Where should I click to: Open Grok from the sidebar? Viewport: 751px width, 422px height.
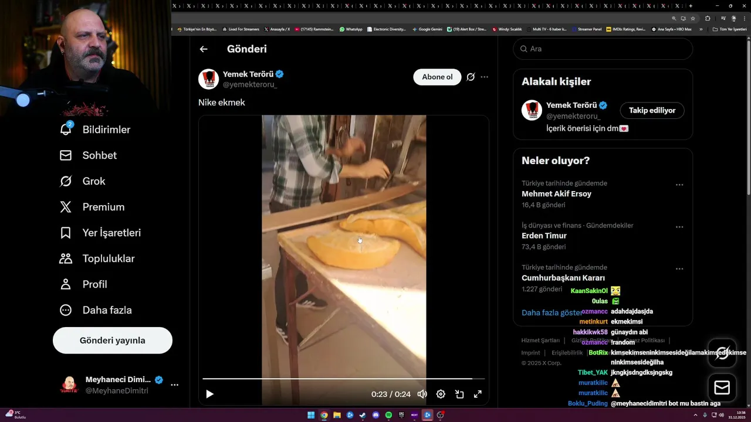pyautogui.click(x=82, y=181)
